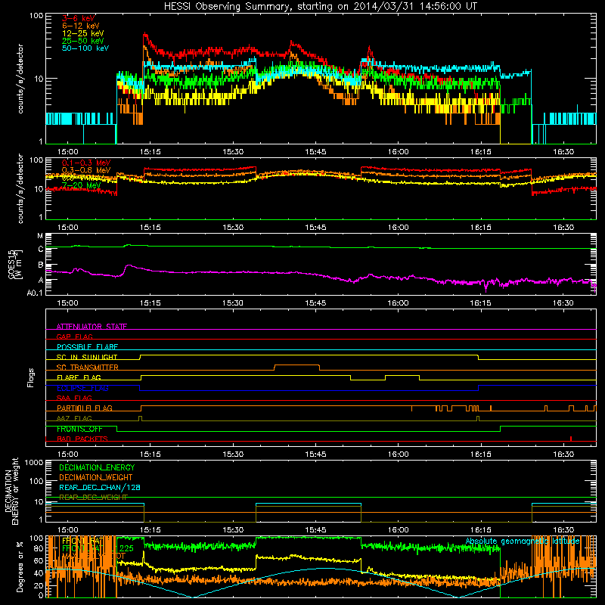Click the "15:15" time tick below the keV panel
This screenshot has height=605, width=605.
click(x=150, y=152)
